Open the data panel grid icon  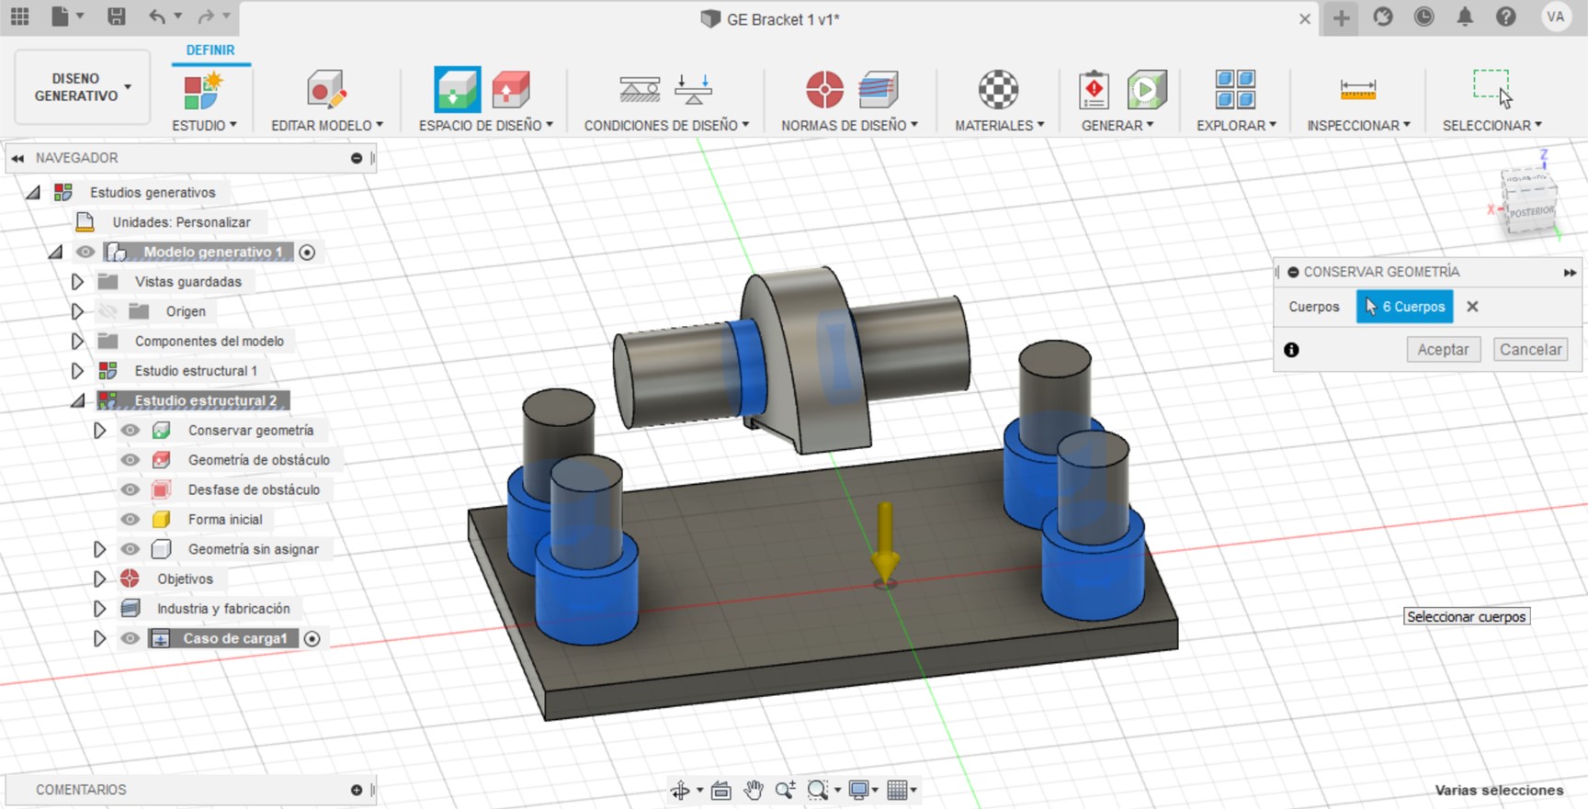[x=19, y=16]
